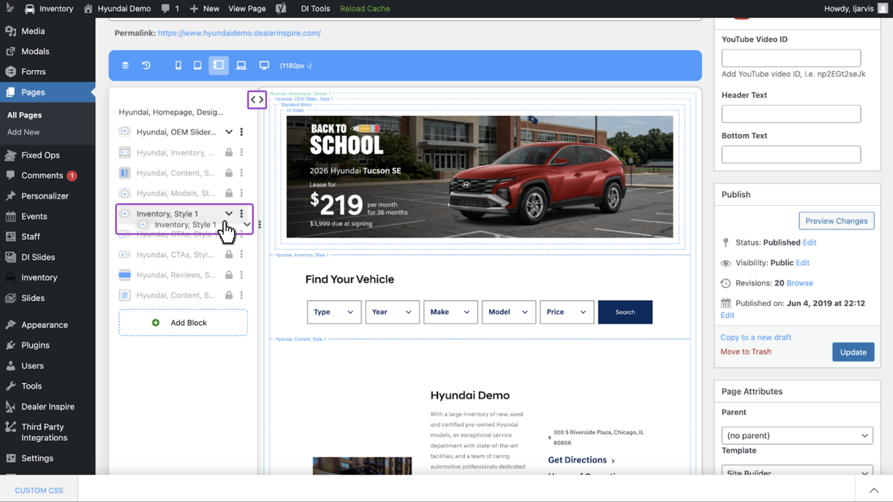Image resolution: width=893 pixels, height=502 pixels.
Task: Click the Update button
Action: (x=853, y=352)
